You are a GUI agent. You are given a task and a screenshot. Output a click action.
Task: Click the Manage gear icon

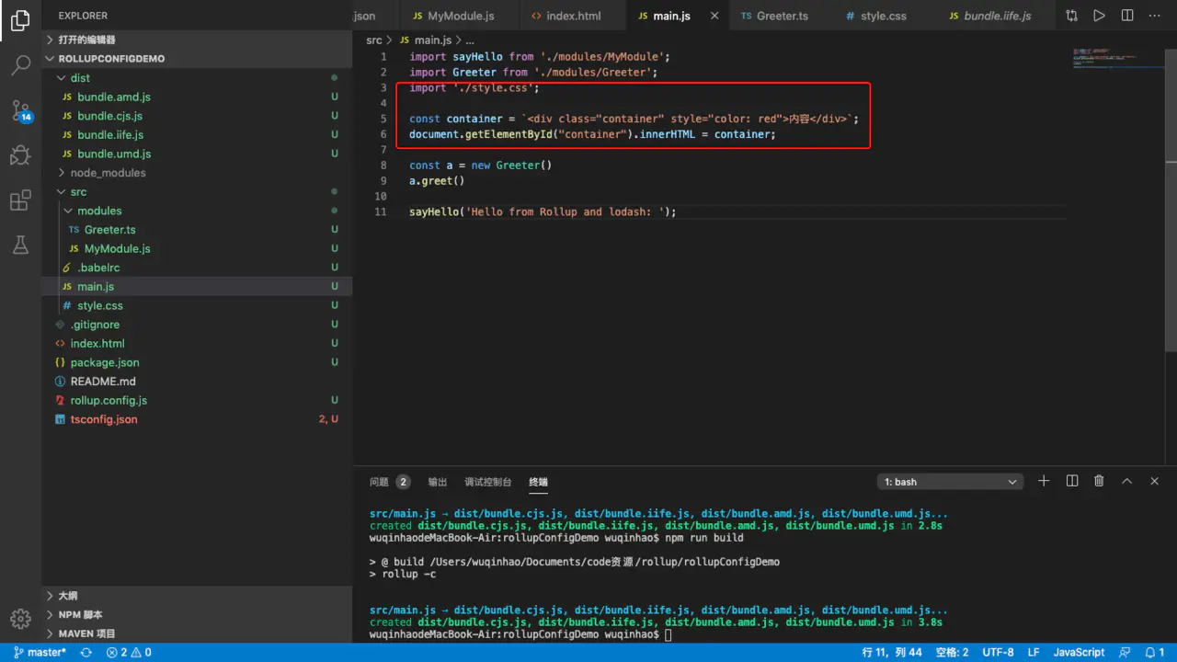click(20, 618)
